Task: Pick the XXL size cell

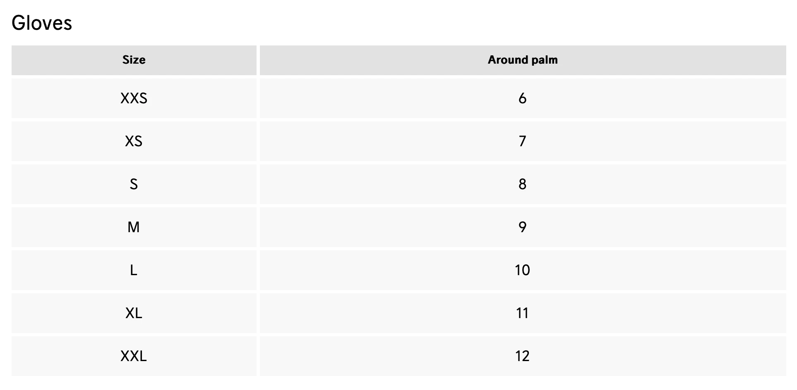Action: tap(134, 356)
